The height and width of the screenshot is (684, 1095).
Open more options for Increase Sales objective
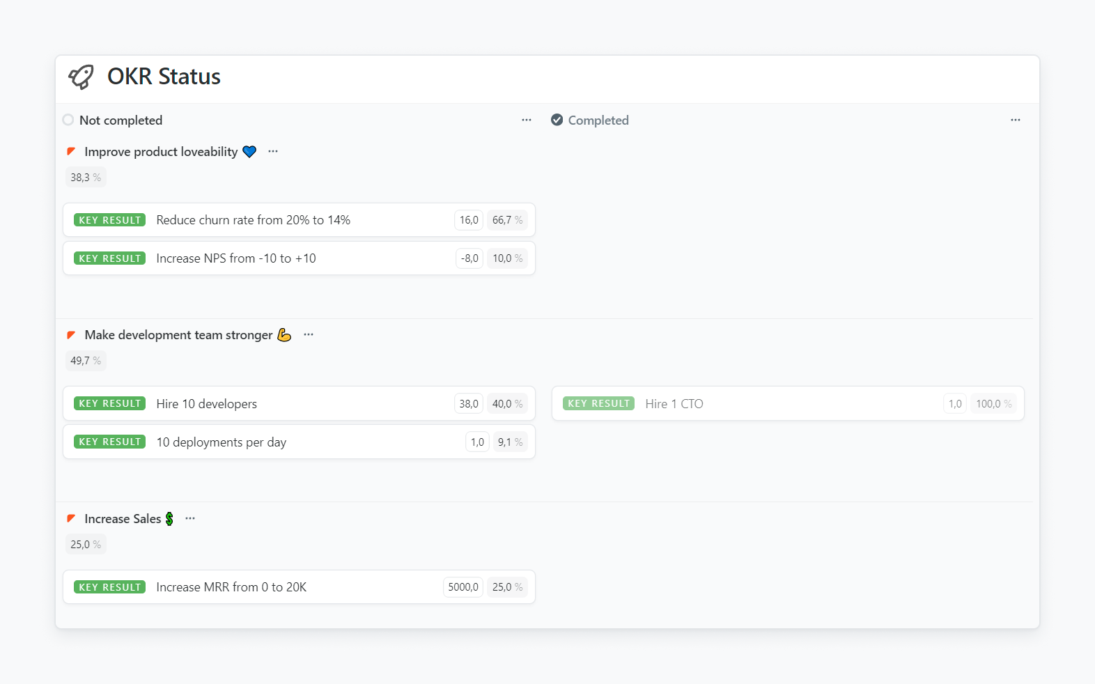click(190, 518)
